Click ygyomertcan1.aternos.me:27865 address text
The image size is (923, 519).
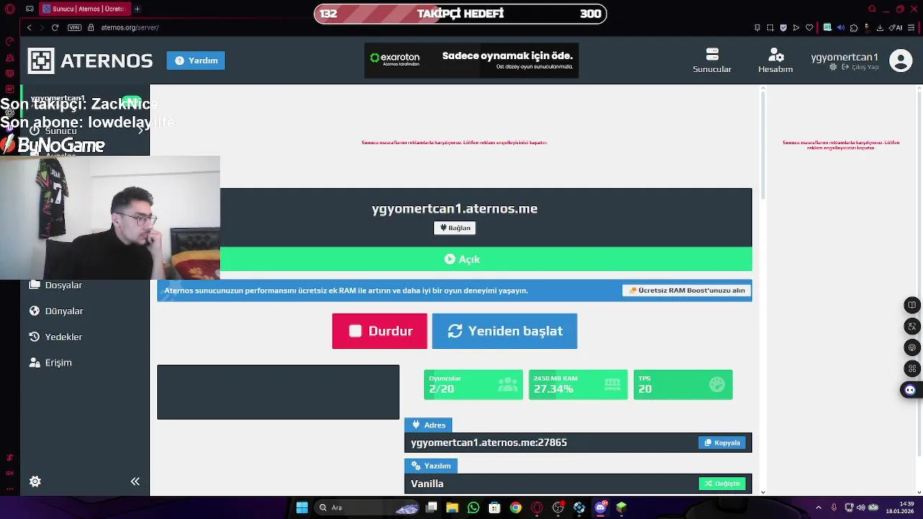coord(489,443)
